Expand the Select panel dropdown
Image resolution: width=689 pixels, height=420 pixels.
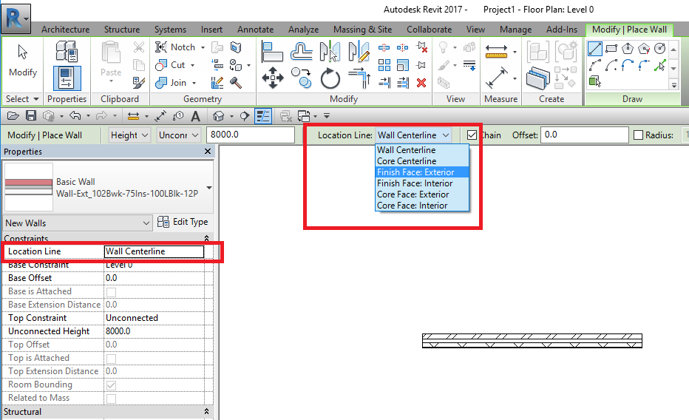(22, 99)
